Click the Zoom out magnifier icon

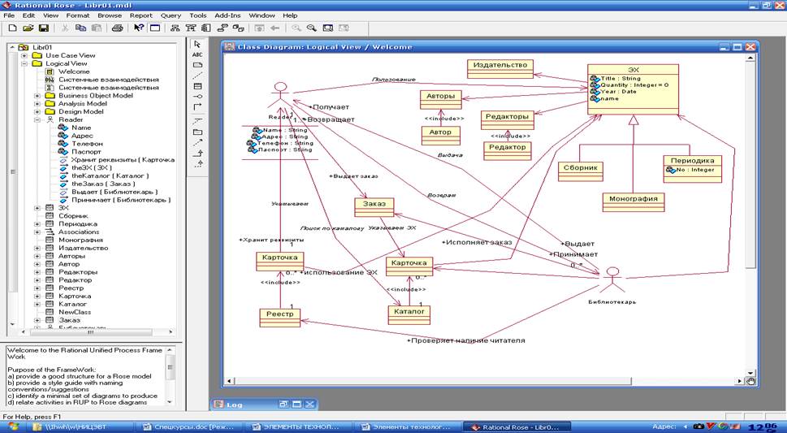[x=311, y=28]
